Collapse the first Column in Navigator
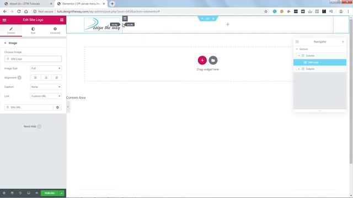This screenshot has width=353, height=198. coord(299,56)
